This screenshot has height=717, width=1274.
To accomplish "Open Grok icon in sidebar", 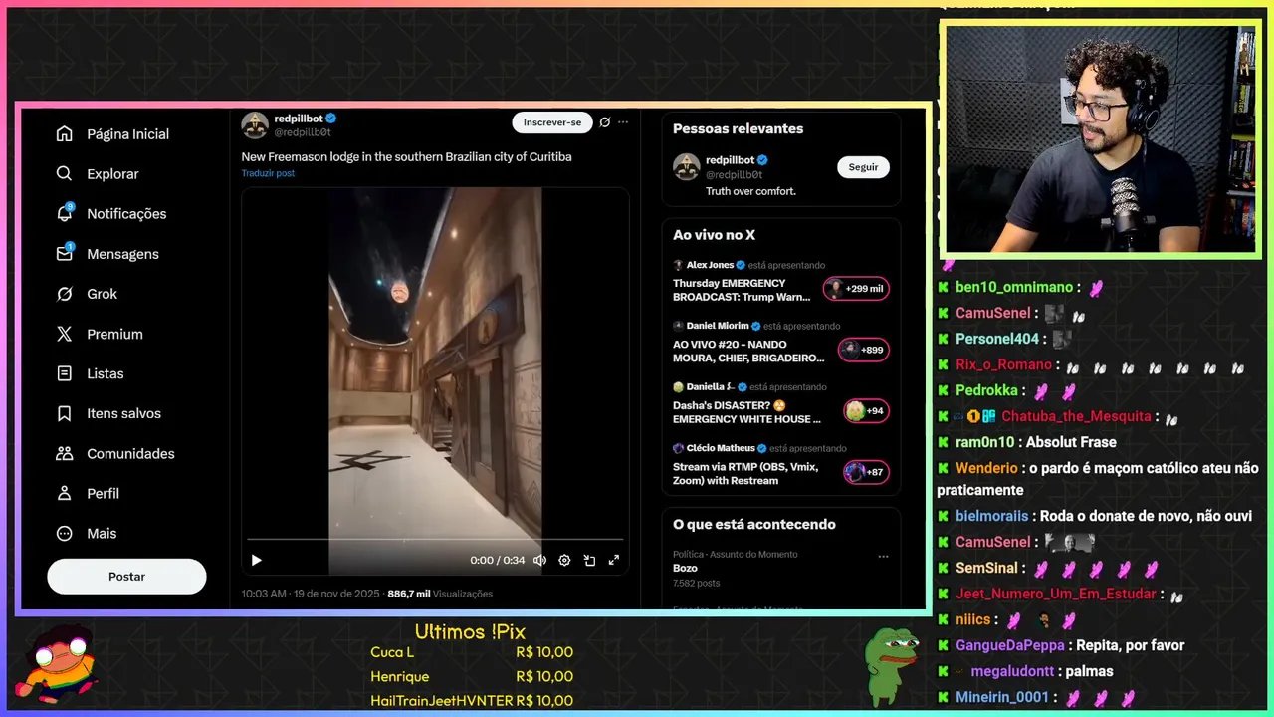I will pyautogui.click(x=65, y=294).
